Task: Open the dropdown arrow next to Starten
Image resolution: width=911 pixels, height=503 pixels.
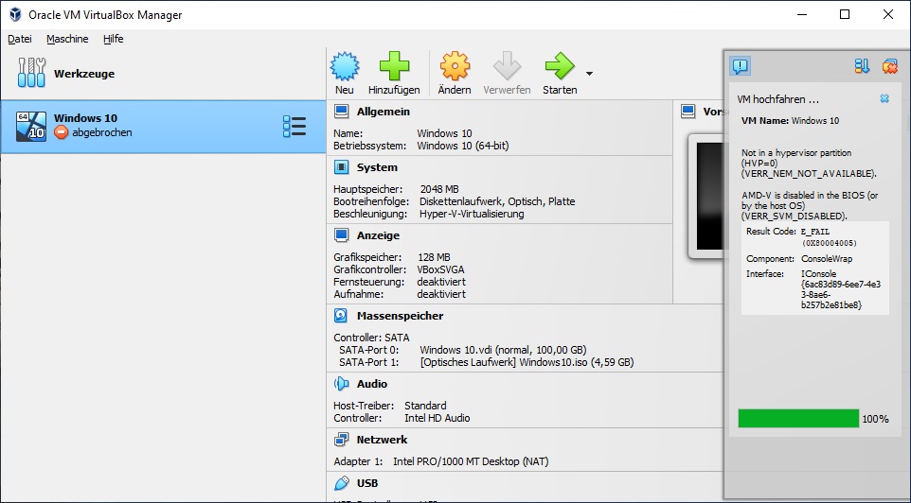Action: (x=589, y=74)
